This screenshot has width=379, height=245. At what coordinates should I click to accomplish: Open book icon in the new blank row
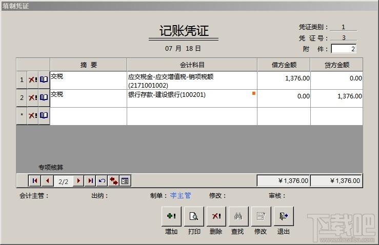pyautogui.click(x=44, y=115)
